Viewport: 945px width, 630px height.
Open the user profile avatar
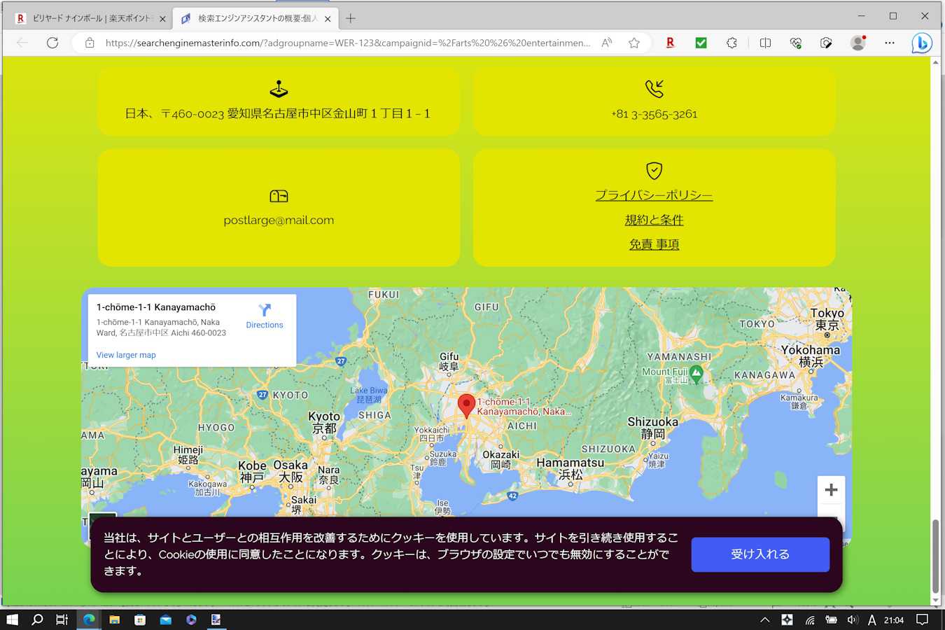[857, 43]
